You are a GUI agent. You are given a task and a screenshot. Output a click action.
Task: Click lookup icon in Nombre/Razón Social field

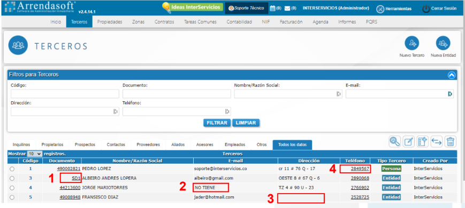click(x=338, y=94)
